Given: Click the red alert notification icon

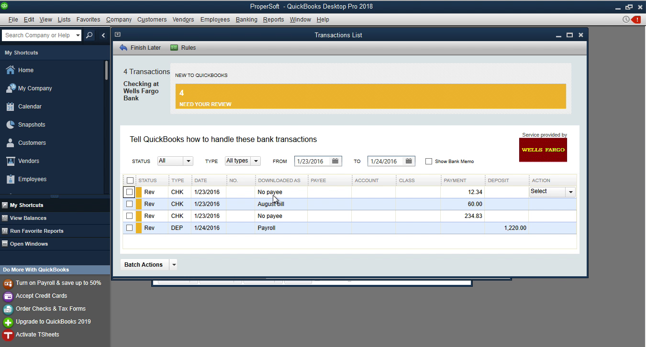Looking at the screenshot, I should (x=636, y=20).
